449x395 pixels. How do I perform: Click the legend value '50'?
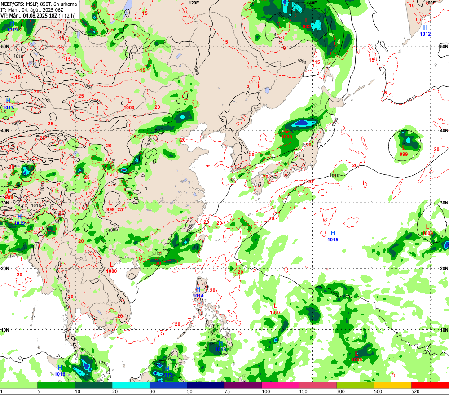190,391
